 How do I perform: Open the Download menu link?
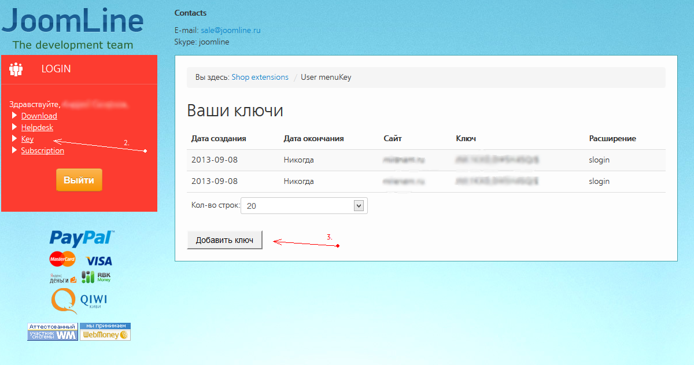point(39,116)
